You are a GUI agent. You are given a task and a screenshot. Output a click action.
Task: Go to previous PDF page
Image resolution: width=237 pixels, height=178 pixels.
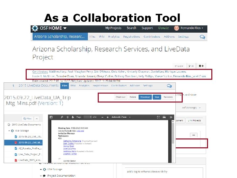[x=67, y=117]
